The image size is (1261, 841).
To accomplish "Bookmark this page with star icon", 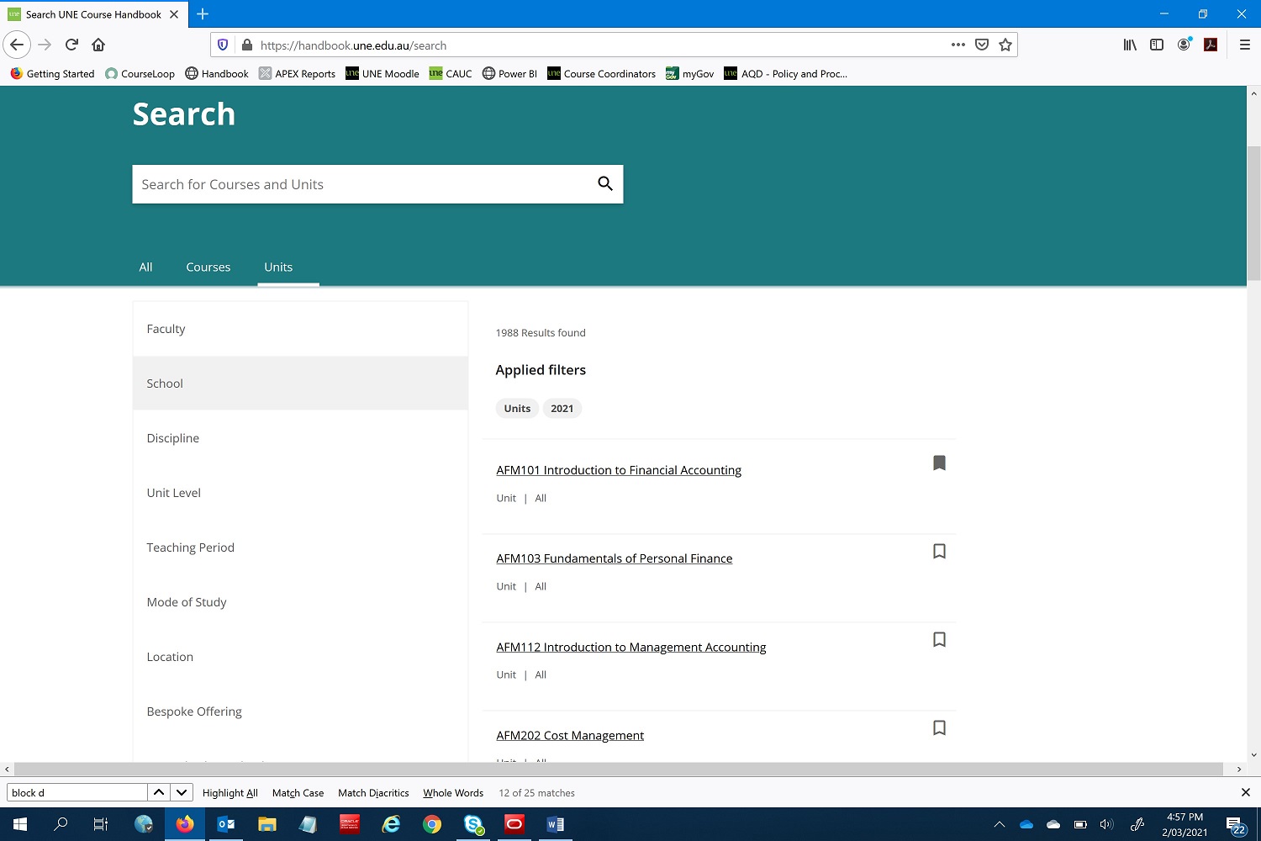I will 1005,45.
